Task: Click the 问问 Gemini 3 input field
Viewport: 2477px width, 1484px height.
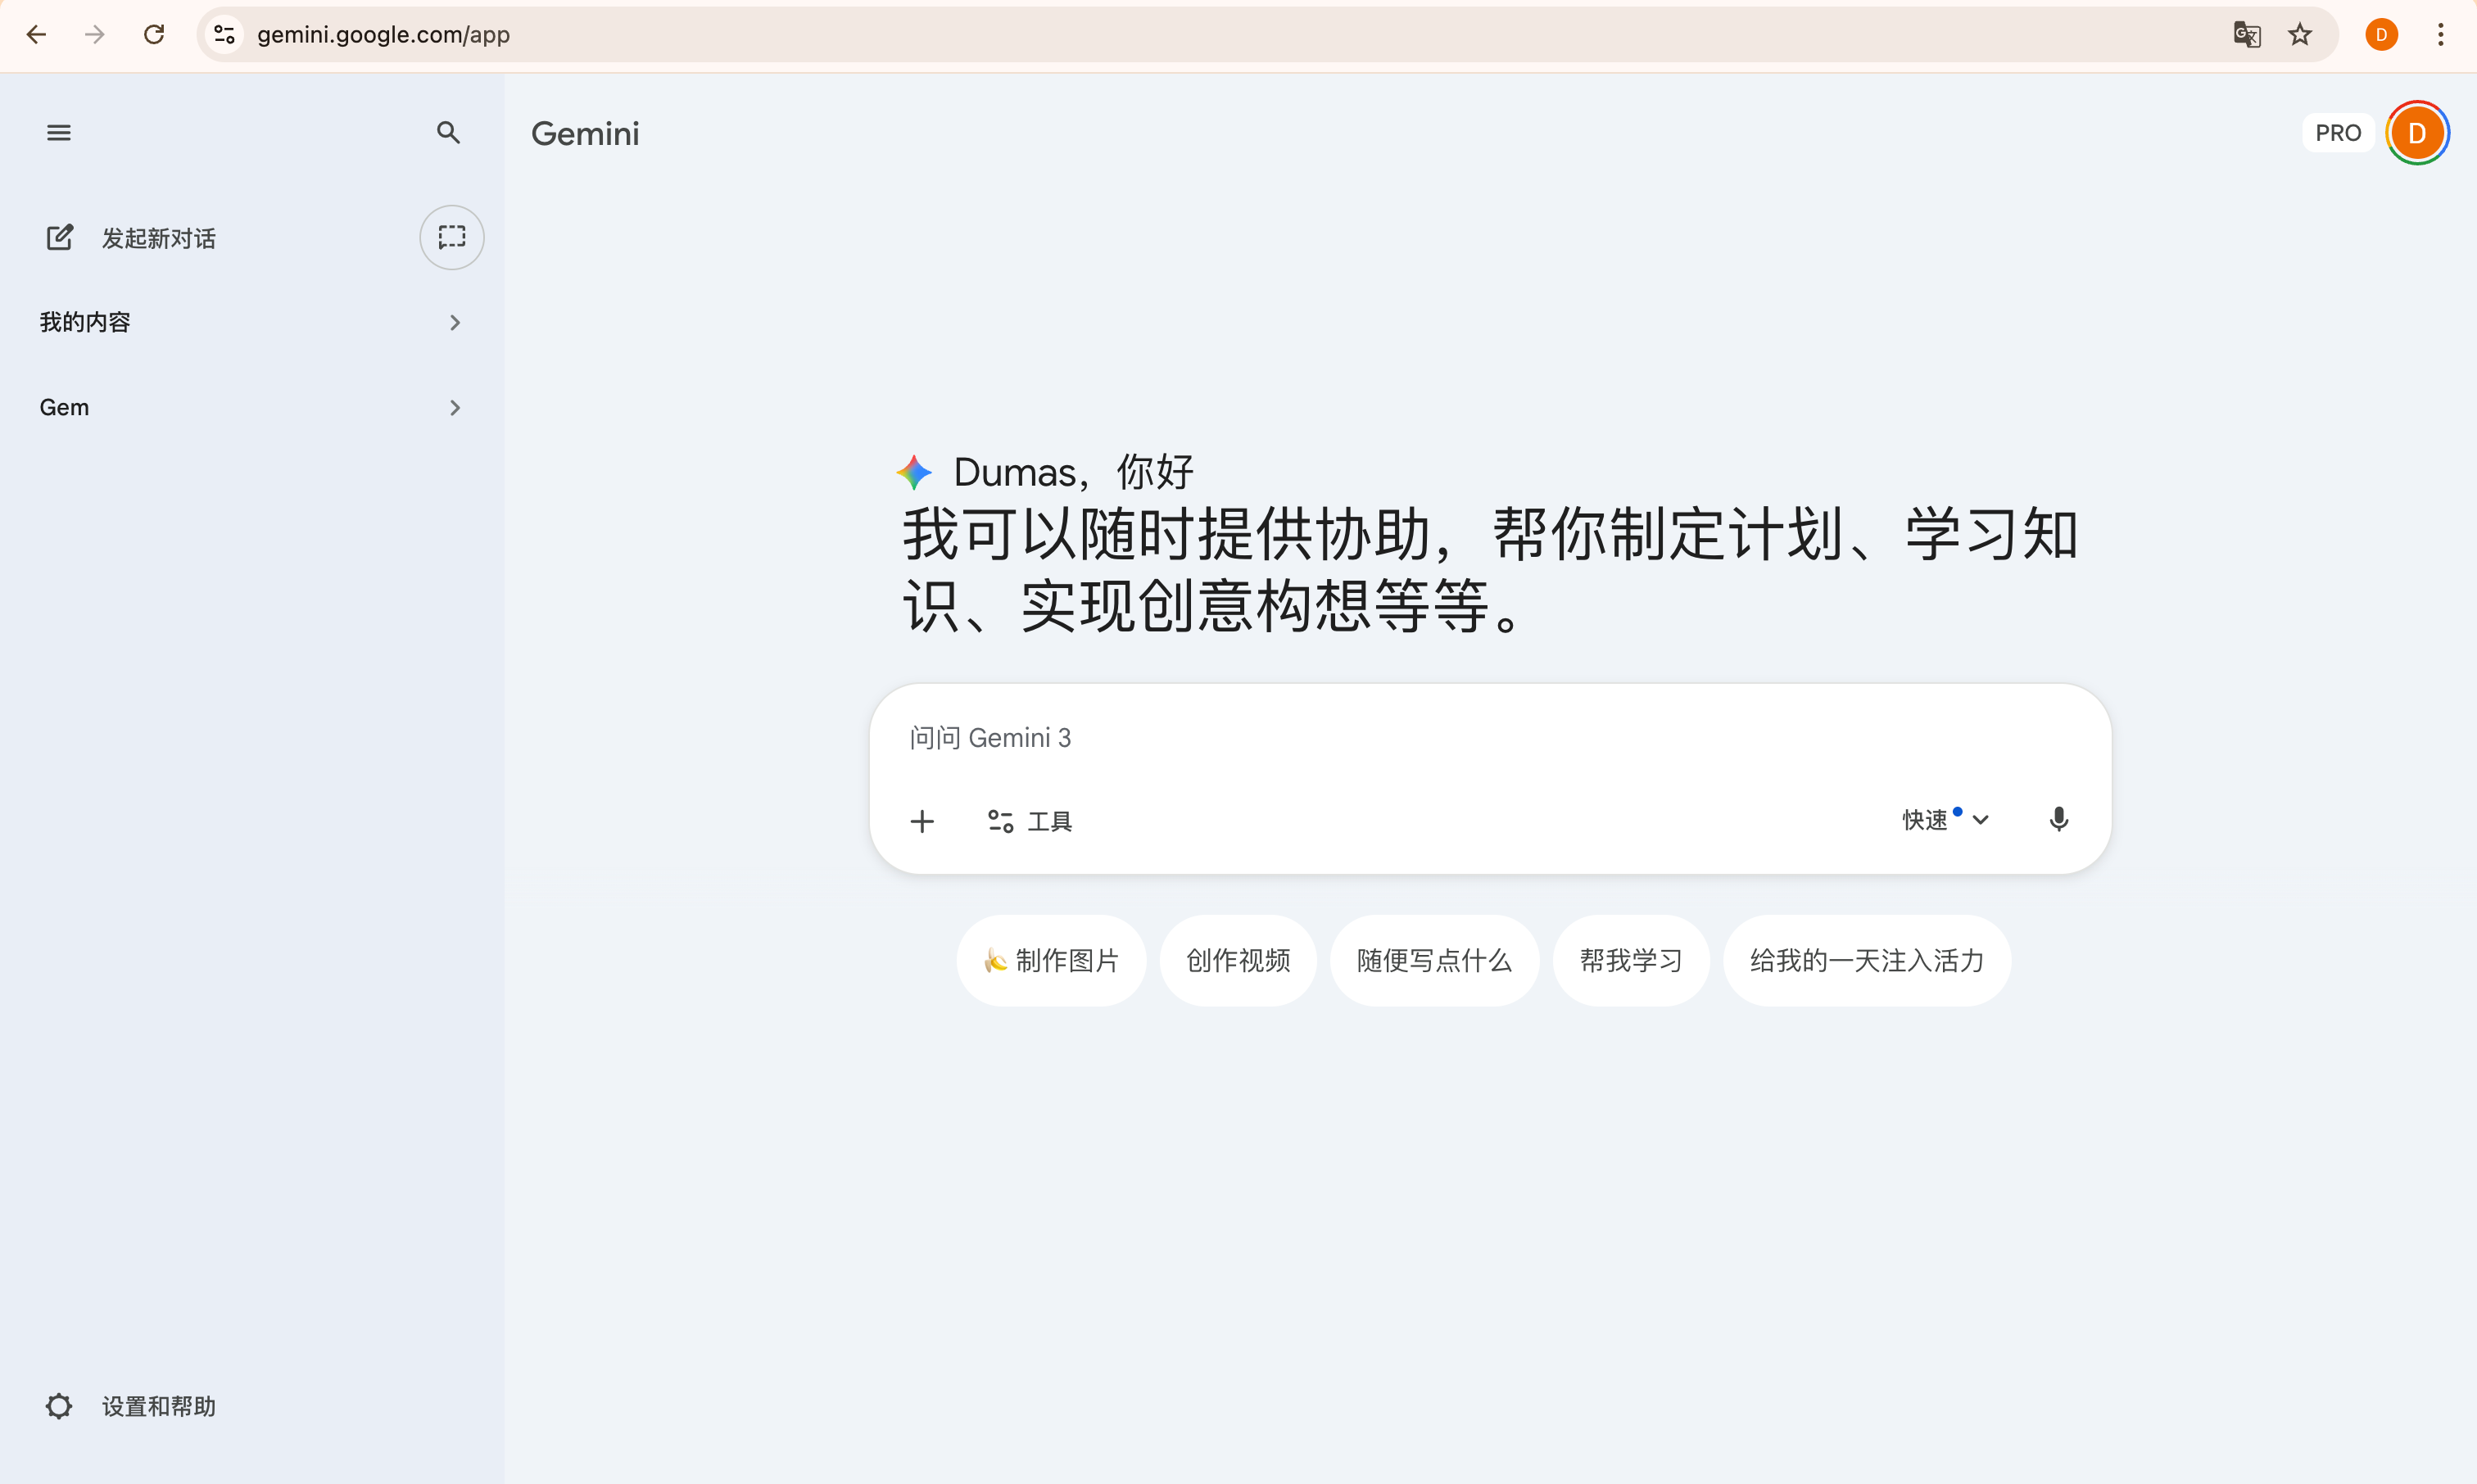Action: (x=1400, y=737)
